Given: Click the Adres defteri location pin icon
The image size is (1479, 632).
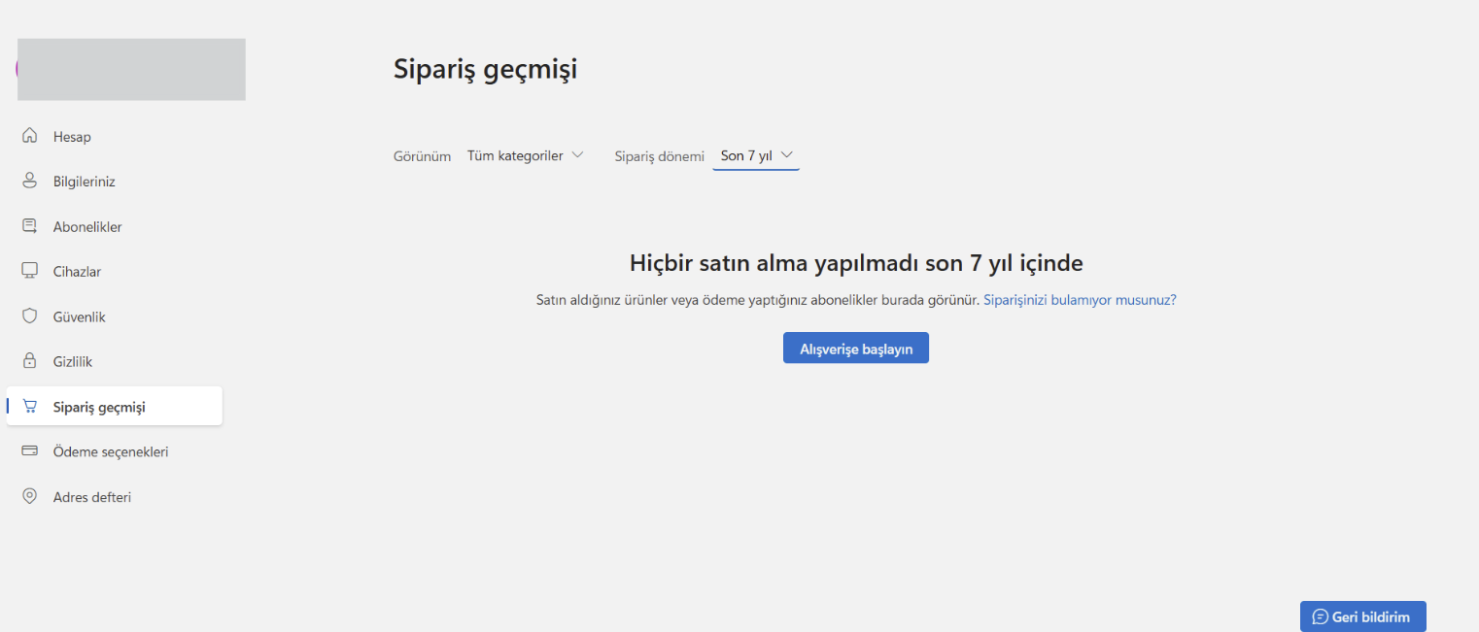Looking at the screenshot, I should point(29,496).
